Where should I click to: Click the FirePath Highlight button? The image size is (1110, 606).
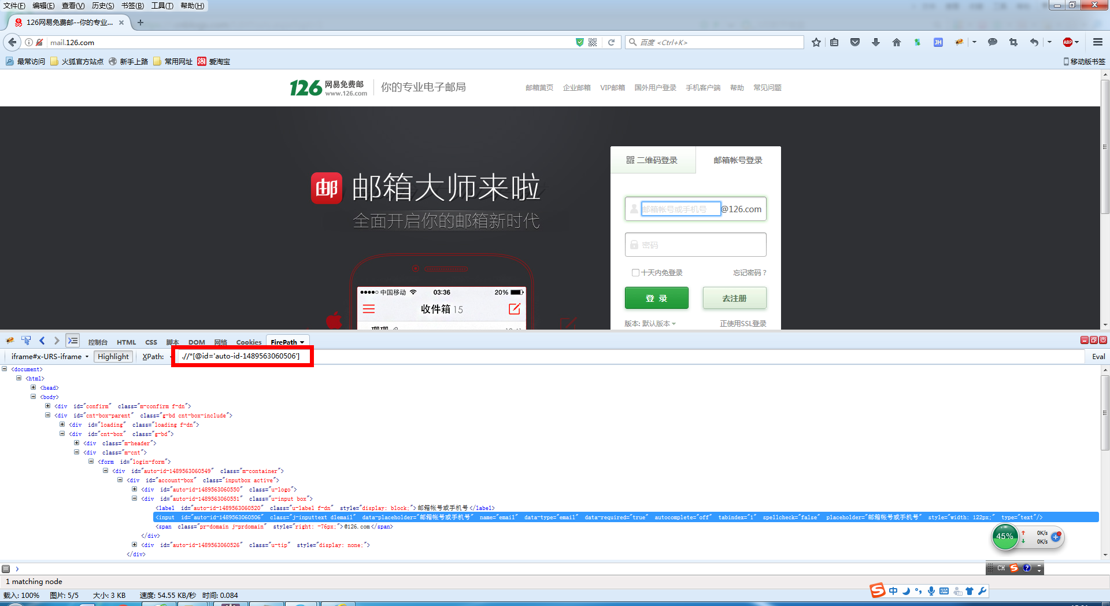(x=113, y=356)
